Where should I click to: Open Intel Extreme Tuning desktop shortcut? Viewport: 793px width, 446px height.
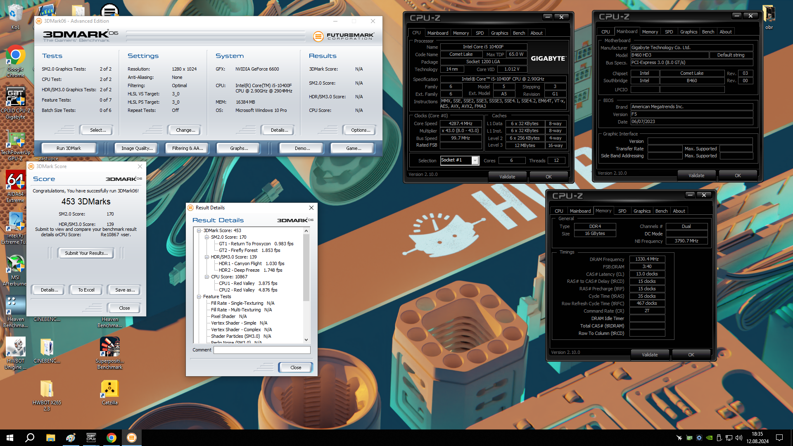coord(15,228)
